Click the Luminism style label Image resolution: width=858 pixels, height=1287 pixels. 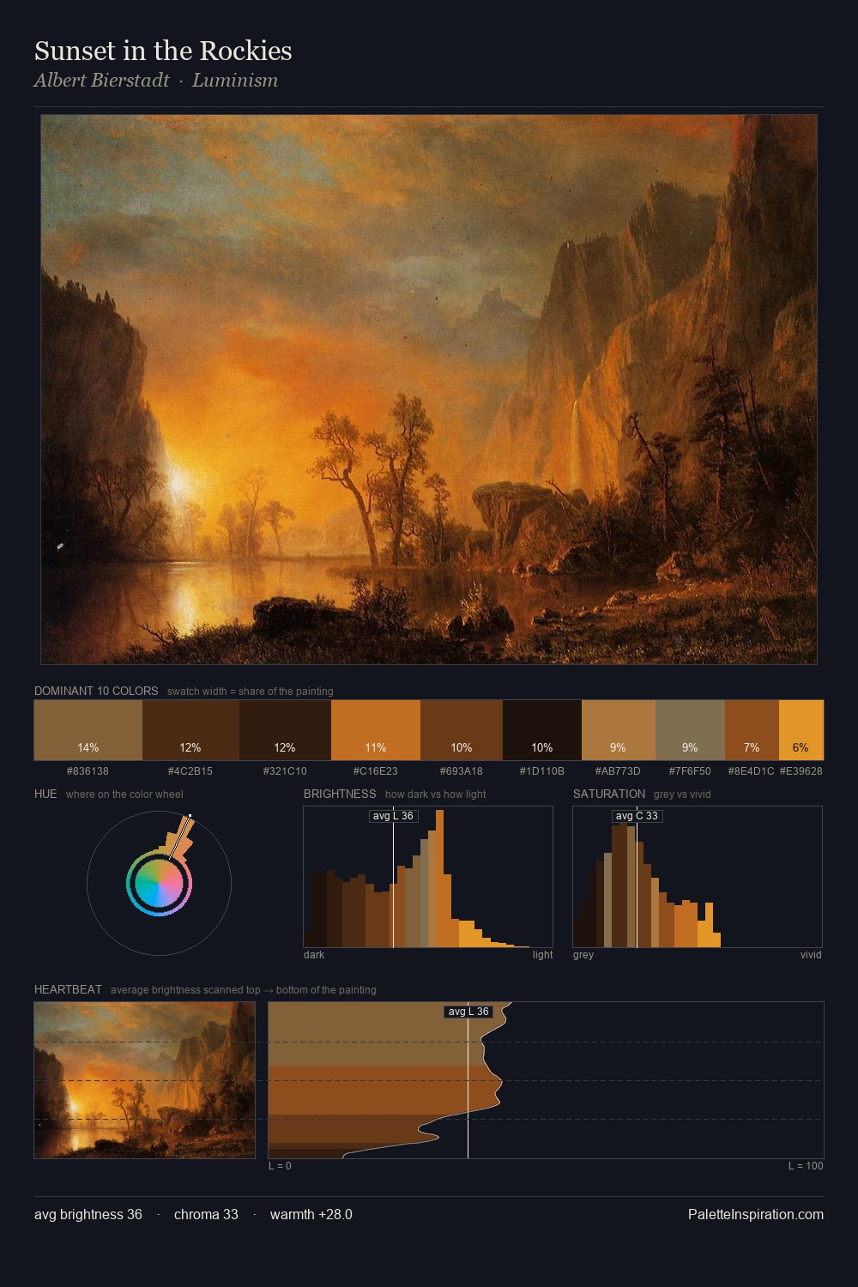[x=235, y=80]
